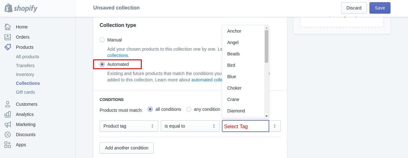Screen dimensions: 408x158
Task: Click the Shopify logo
Action: (x=21, y=8)
